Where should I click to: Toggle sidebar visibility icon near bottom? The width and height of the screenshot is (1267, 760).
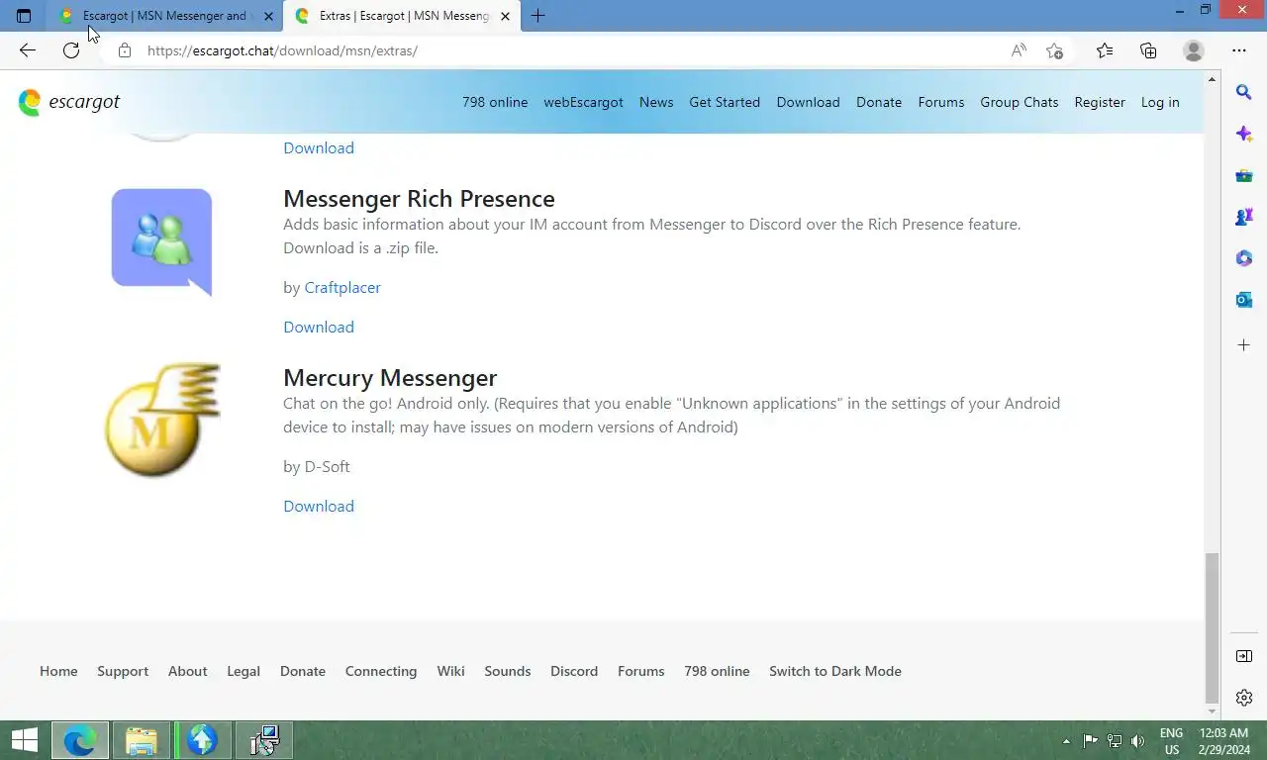[1244, 656]
